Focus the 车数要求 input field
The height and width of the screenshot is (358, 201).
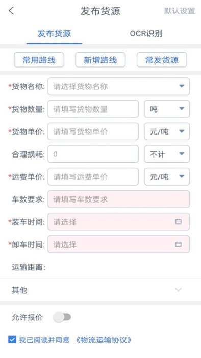(x=118, y=199)
